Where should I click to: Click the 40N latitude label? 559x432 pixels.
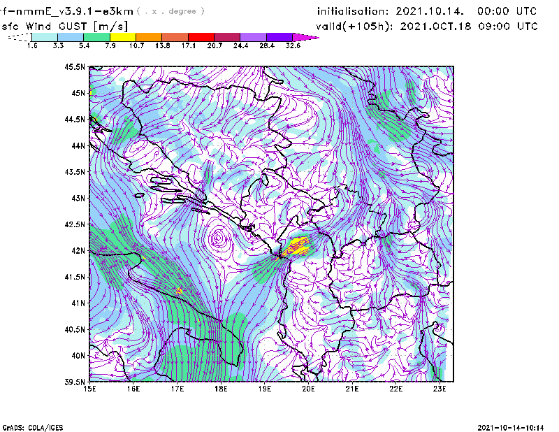78,356
